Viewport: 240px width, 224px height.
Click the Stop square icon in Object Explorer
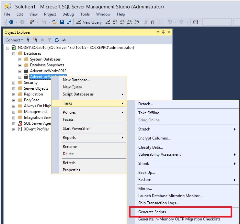(x=42, y=40)
